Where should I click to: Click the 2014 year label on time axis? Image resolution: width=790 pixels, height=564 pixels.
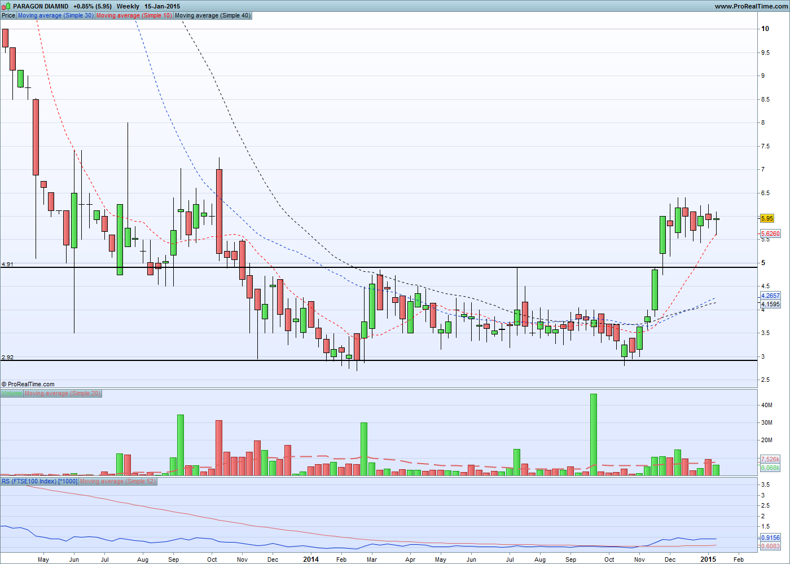[311, 559]
